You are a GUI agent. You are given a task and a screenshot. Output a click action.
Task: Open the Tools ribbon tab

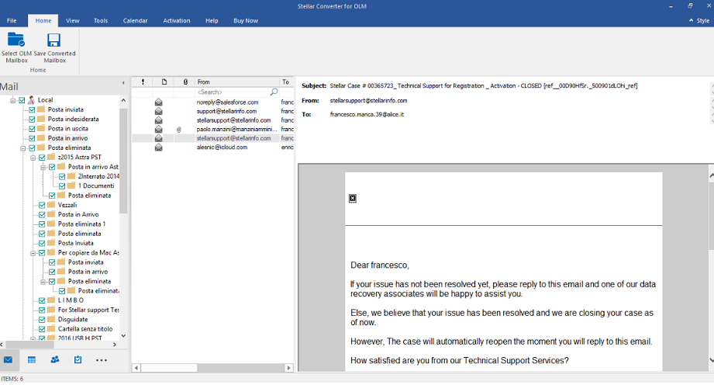(x=101, y=21)
